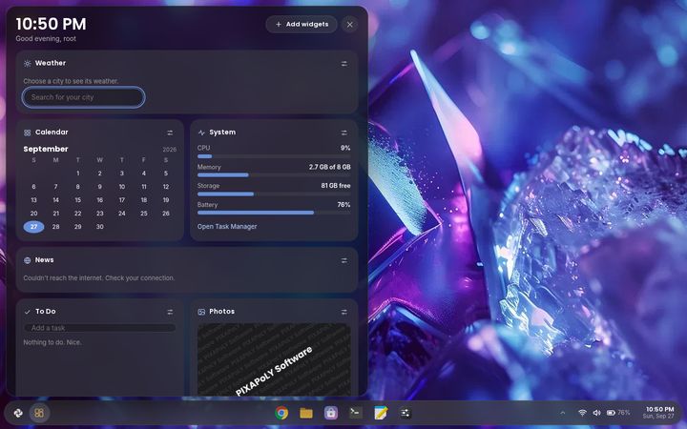Open News widget settings icon
The image size is (687, 429).
click(343, 260)
